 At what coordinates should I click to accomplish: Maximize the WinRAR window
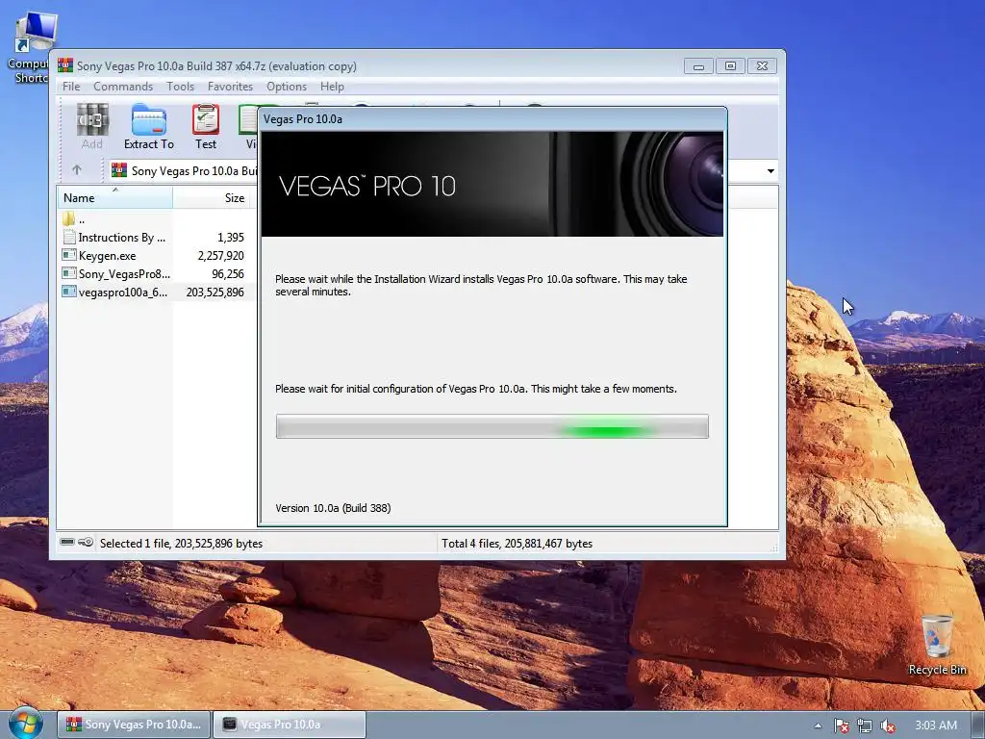click(x=730, y=66)
